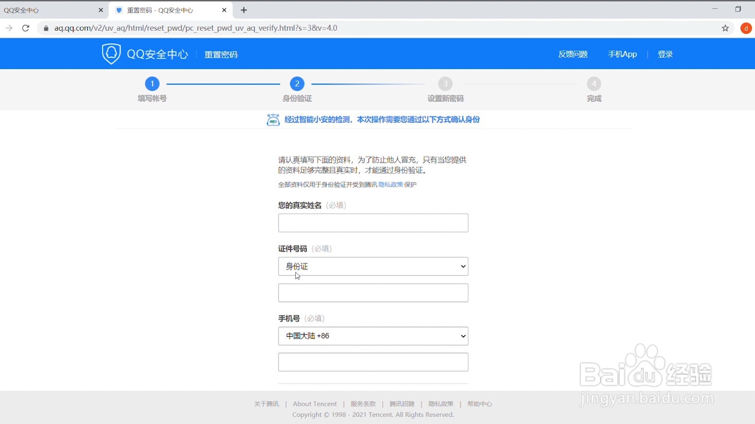Open the 中国大陆 +86 country code dropdown
This screenshot has height=424, width=755.
click(373, 336)
